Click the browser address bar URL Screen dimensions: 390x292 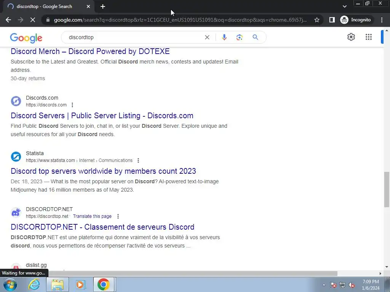pos(180,20)
